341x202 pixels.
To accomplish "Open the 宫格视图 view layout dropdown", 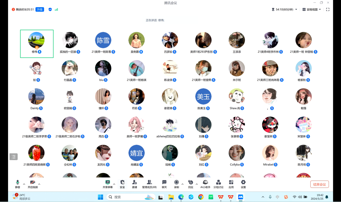I will tap(312, 9).
